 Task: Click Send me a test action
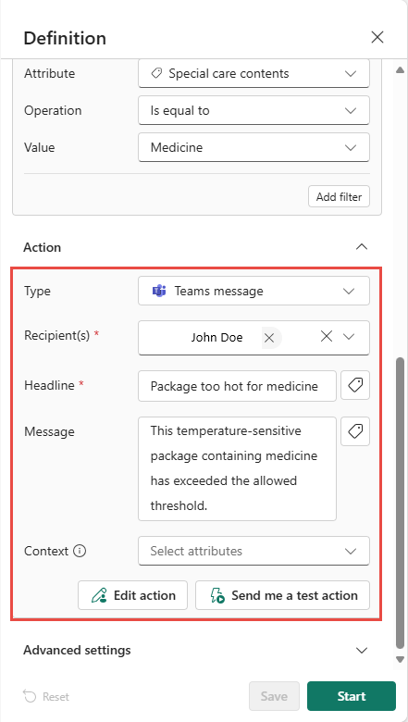pyautogui.click(x=282, y=595)
